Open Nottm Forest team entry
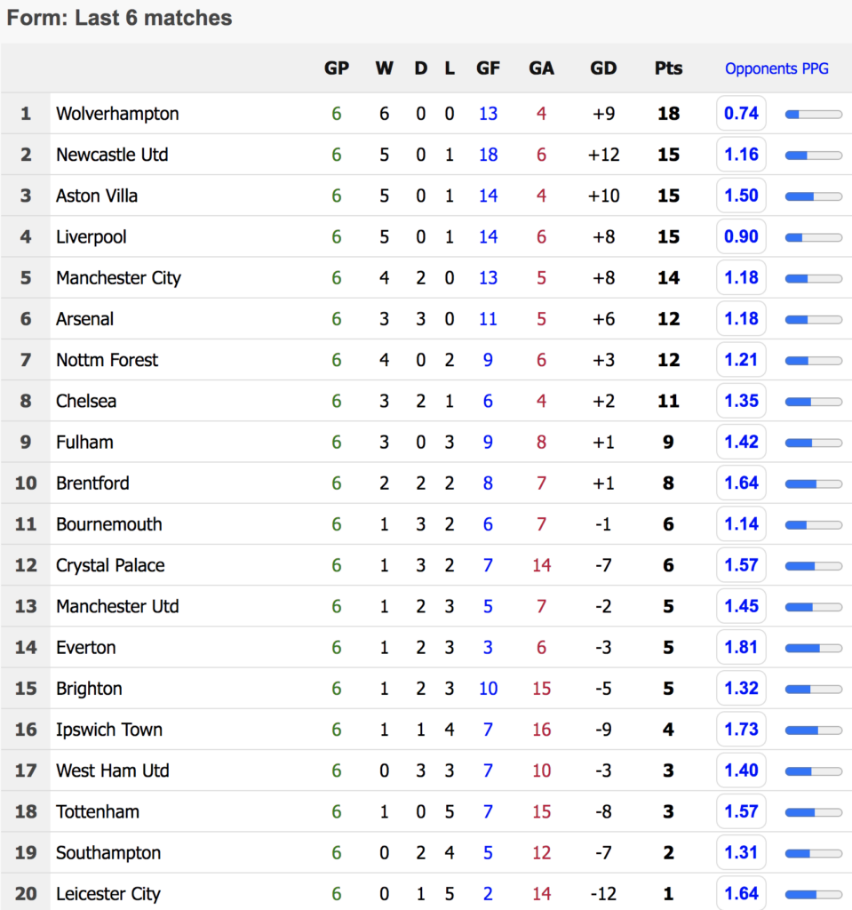The image size is (852, 910). [x=107, y=360]
